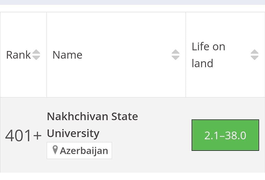
Task: Click the top grey header bar
Action: click(132, 2)
